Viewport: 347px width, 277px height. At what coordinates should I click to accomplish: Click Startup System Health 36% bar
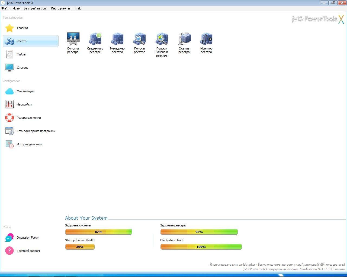[80, 247]
